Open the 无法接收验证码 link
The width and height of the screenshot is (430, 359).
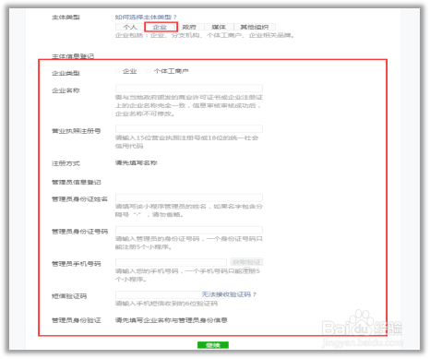(x=229, y=294)
